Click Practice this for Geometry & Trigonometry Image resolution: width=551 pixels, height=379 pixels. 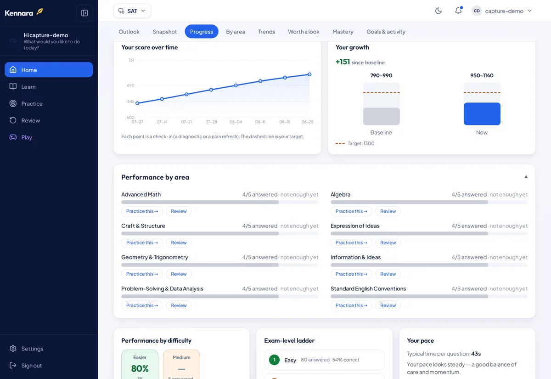pyautogui.click(x=142, y=274)
